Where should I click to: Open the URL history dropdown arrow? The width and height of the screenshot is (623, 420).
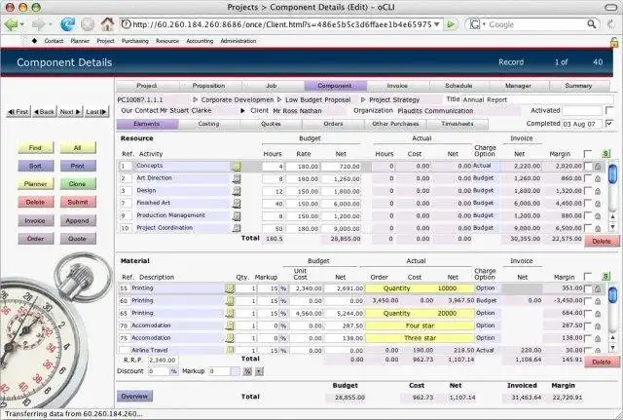(437, 24)
